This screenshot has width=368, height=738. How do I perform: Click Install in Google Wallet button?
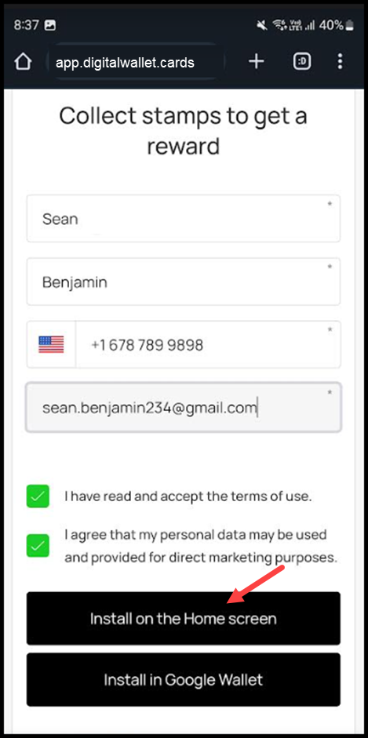184,680
